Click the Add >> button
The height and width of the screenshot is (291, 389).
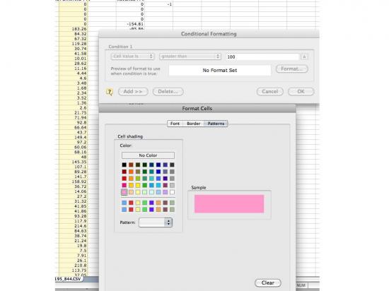click(133, 92)
